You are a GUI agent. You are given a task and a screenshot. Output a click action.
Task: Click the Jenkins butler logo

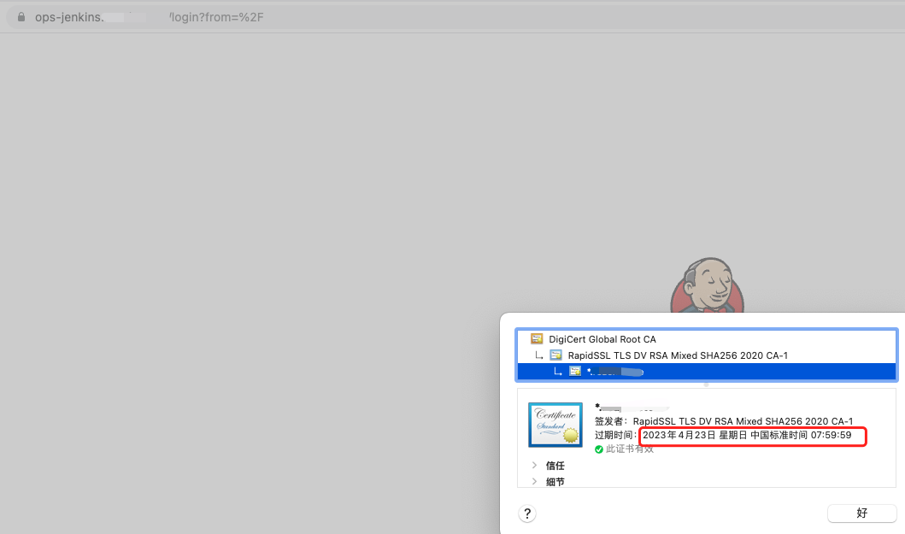point(707,286)
